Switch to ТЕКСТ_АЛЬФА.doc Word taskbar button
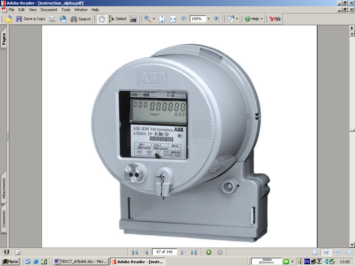Screen dimensions: 355x266 tap(81, 262)
